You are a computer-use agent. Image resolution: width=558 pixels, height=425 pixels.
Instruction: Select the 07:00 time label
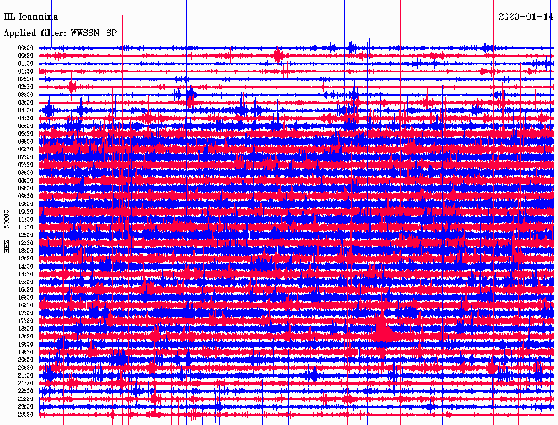tap(25, 157)
